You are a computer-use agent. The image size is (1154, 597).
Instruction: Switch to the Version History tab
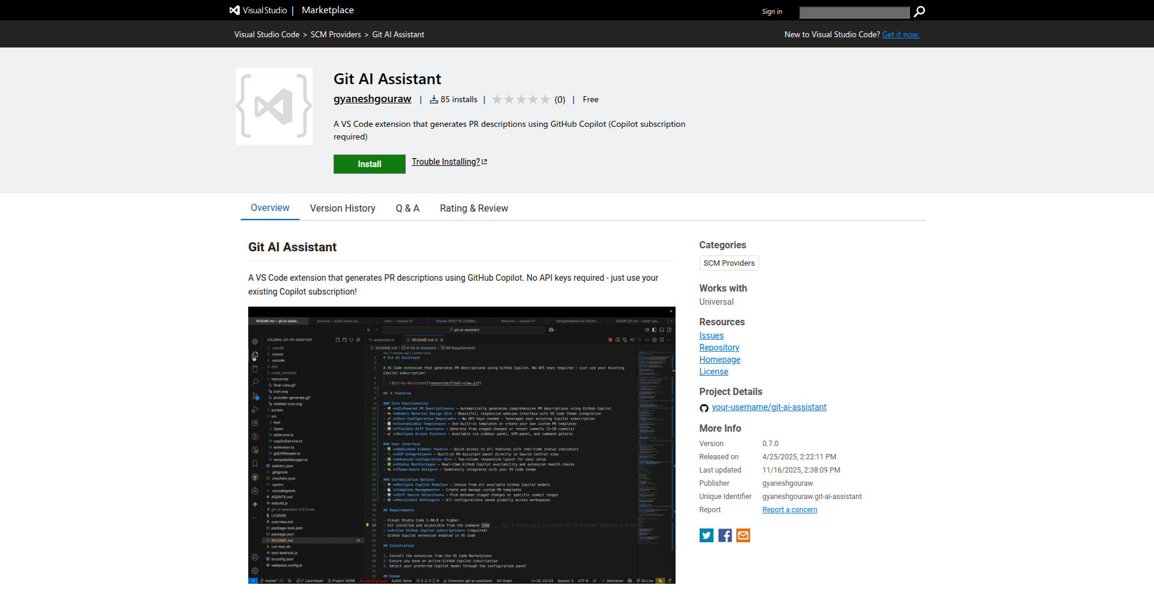click(343, 208)
